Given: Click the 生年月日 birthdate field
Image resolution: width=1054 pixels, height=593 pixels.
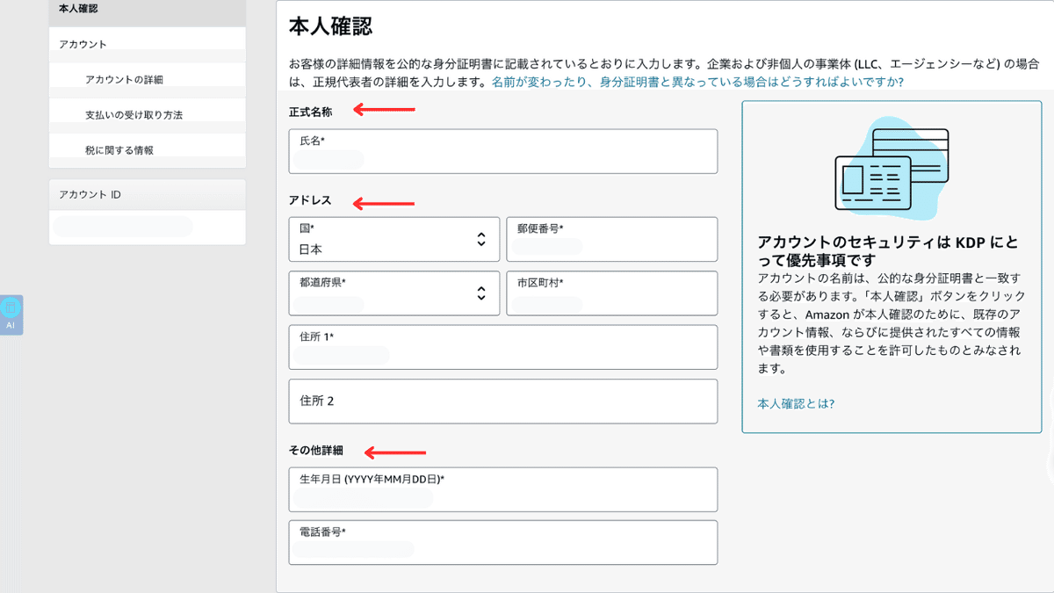Looking at the screenshot, I should pos(502,489).
